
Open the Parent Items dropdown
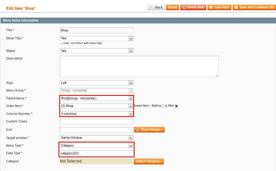(97, 98)
